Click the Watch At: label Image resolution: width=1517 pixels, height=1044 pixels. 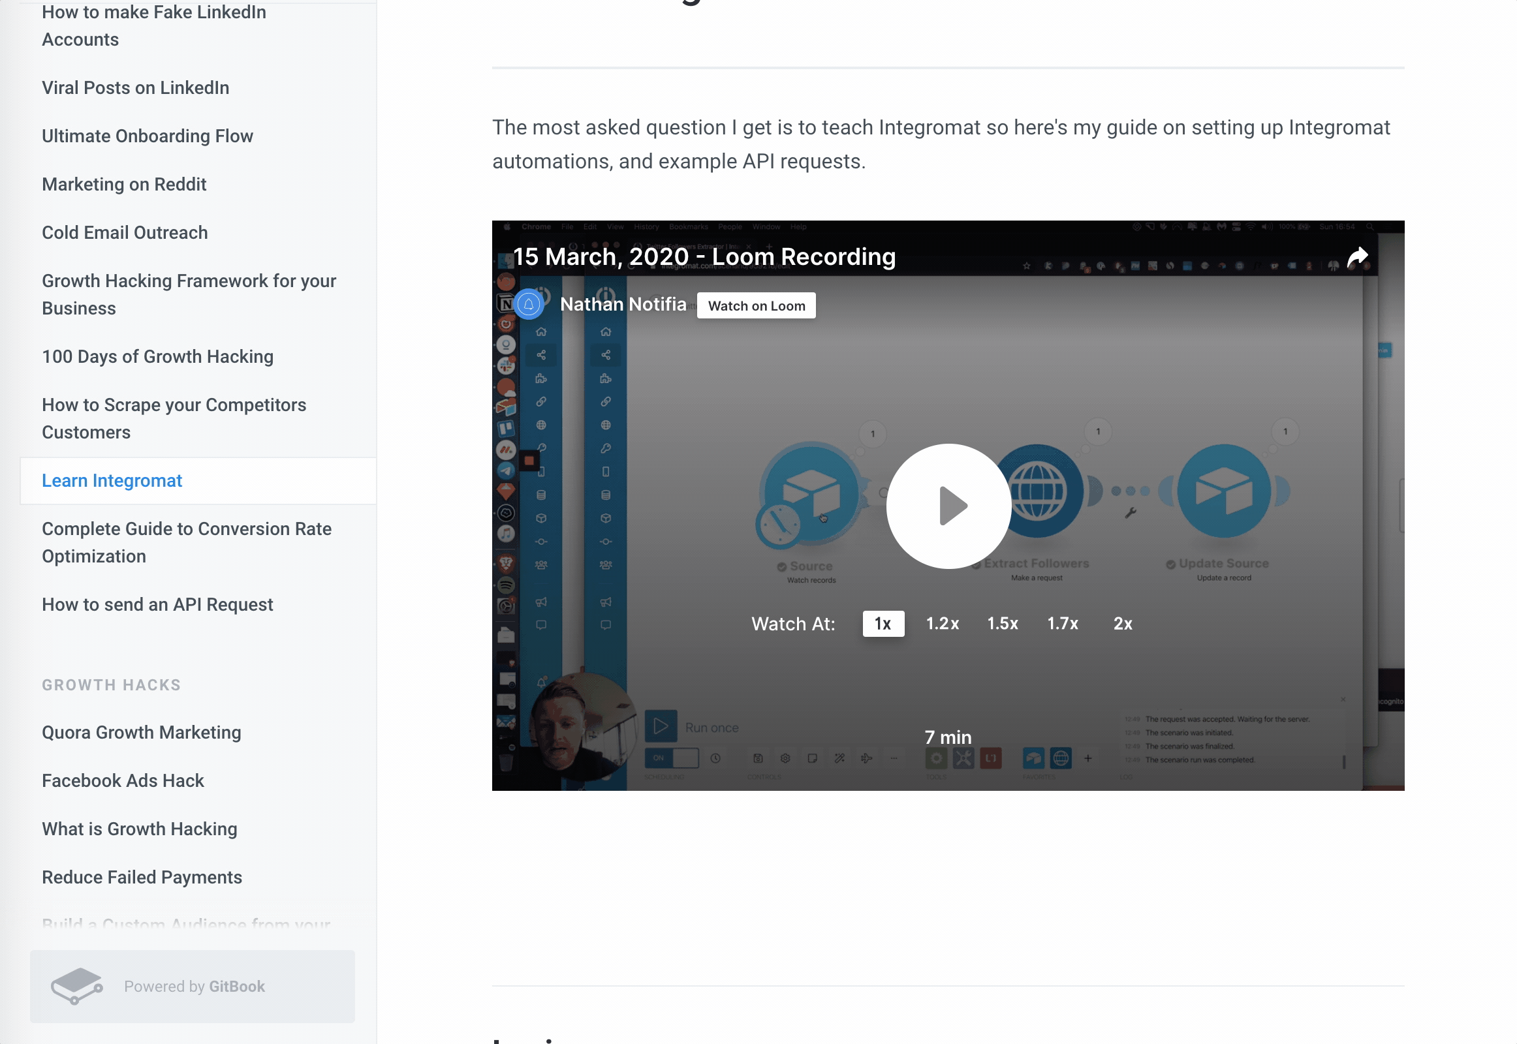(x=792, y=623)
